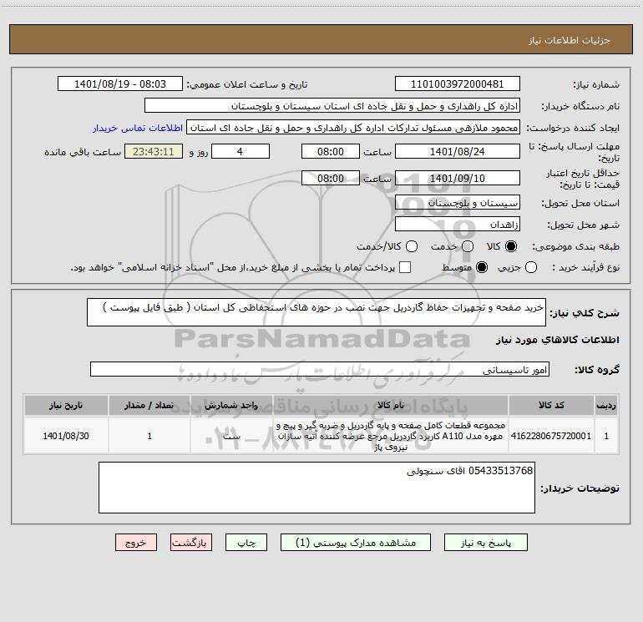Click the goods group field امور تاسیساتی
Screen dimensions: 643x622
coord(320,369)
